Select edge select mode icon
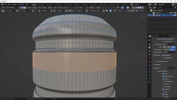Viewport: 177px width, 100px height. (23, 7)
